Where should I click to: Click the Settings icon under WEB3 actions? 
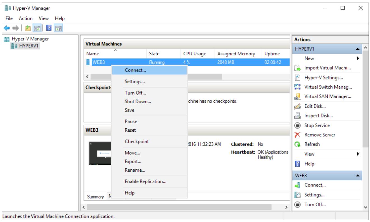297,195
